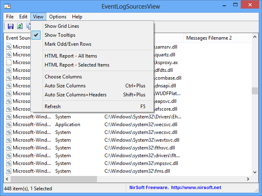Click the icon of the fms.dll row
Screen dimensions: 262x196
point(9,171)
